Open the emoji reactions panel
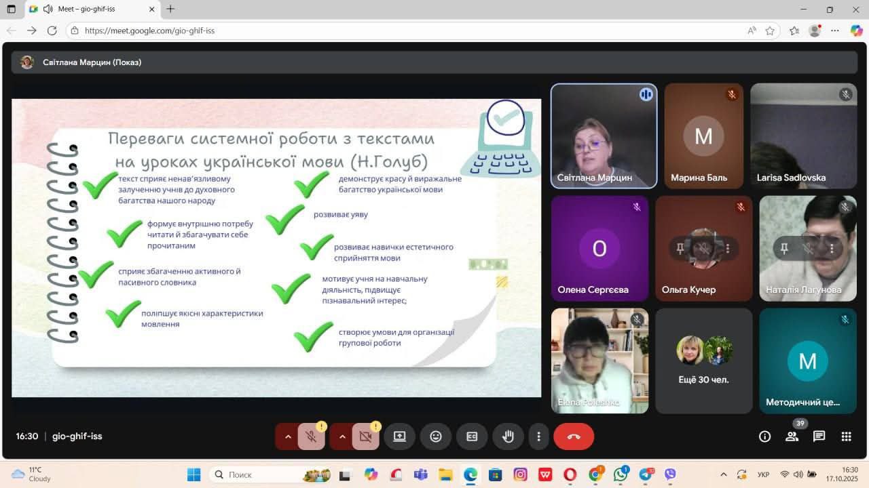This screenshot has height=488, width=869. click(436, 436)
